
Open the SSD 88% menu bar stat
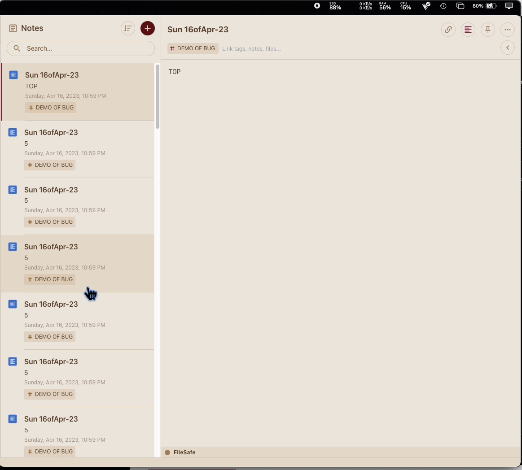click(x=335, y=6)
